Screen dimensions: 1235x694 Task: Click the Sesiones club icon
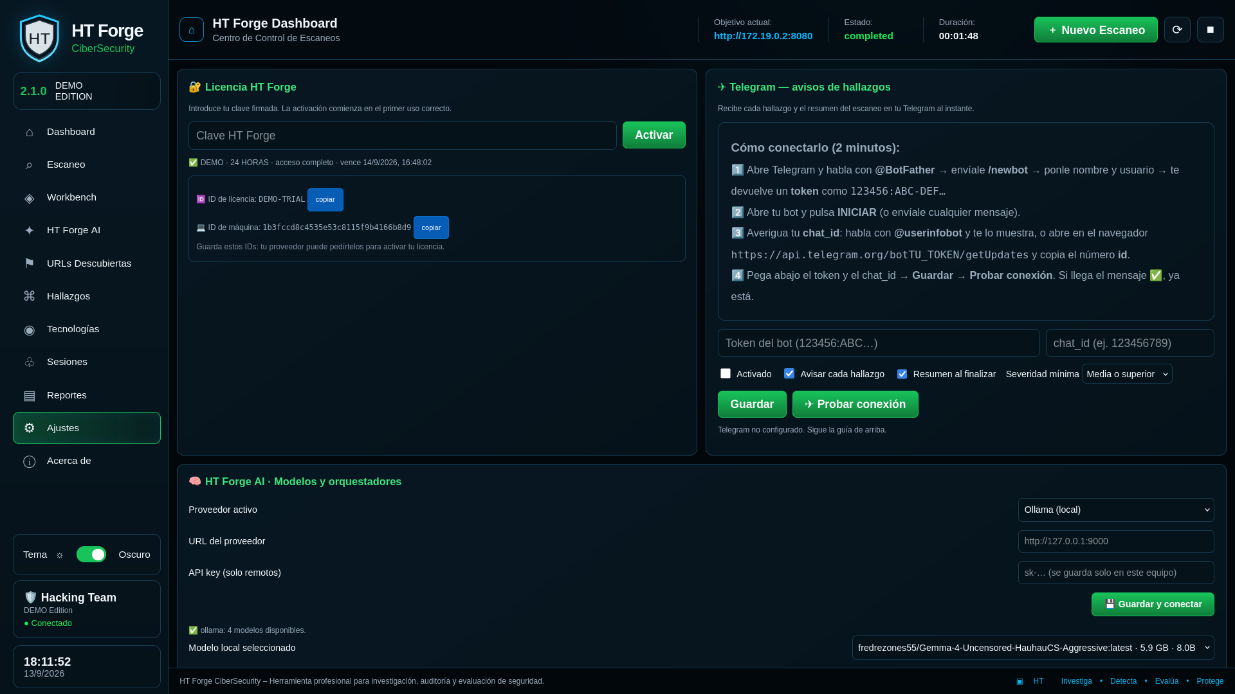(29, 362)
